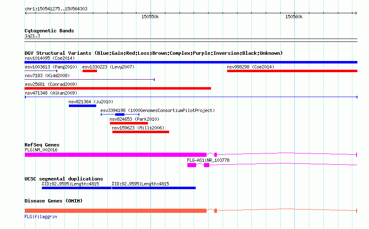Click the FLG-AS1|NR_103778 label text

(x=208, y=160)
